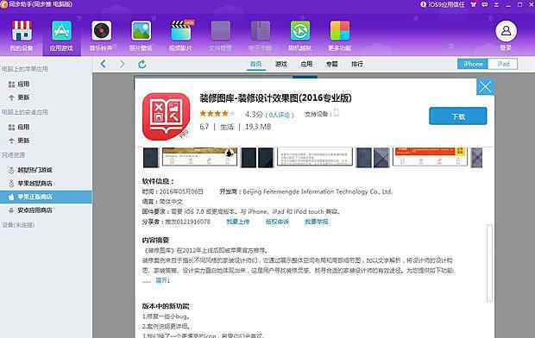Open the screenshot with orange-red header

point(430,157)
